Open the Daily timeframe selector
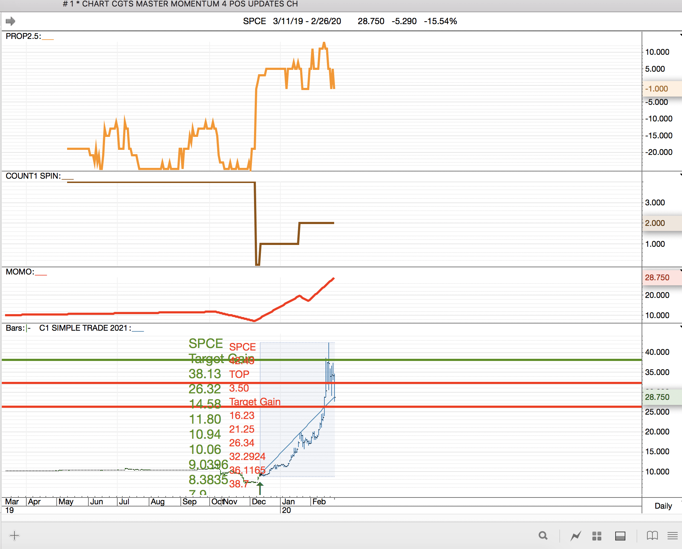 point(663,506)
